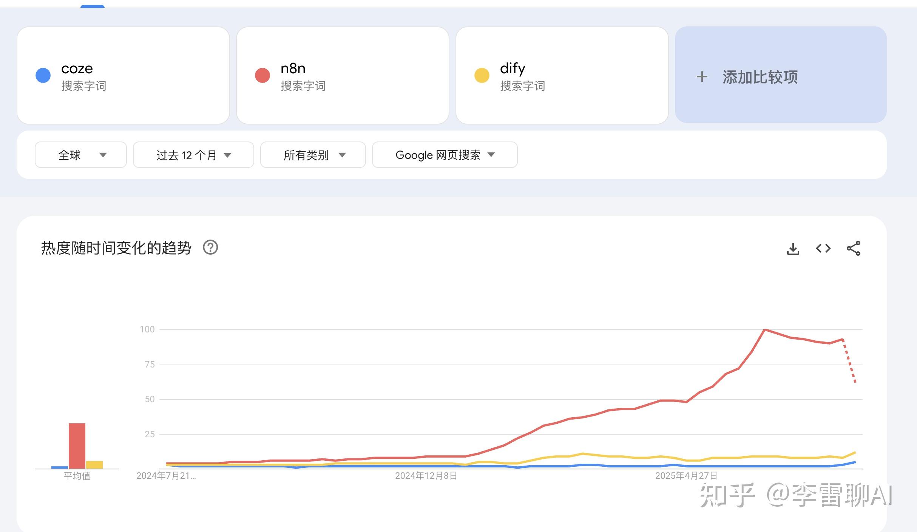Edit the dify search term card

pos(513,69)
